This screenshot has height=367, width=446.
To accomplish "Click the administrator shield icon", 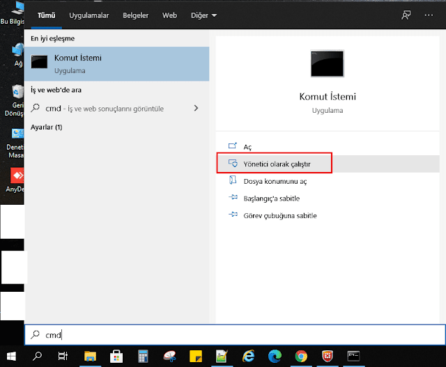I will [233, 163].
